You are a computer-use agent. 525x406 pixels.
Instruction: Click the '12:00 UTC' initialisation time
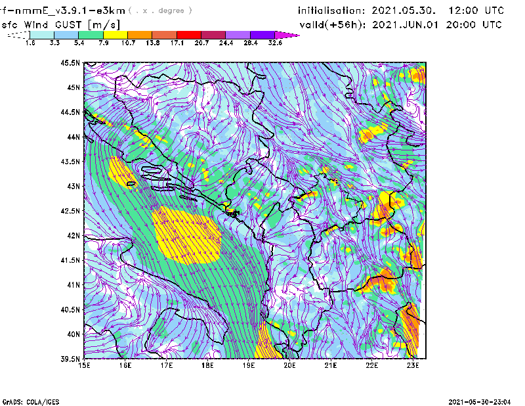(476, 11)
